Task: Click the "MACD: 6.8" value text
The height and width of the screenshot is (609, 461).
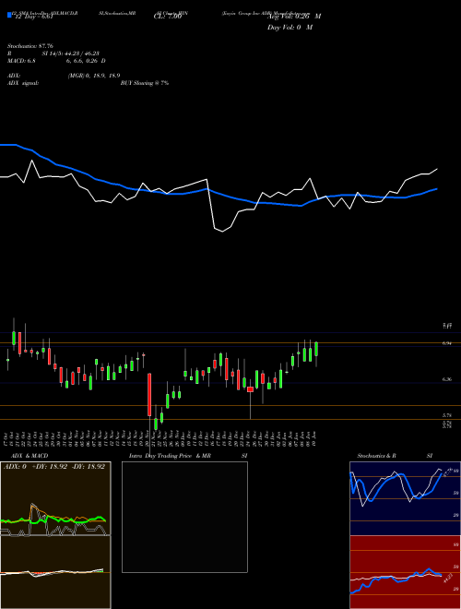Action: tap(21, 61)
